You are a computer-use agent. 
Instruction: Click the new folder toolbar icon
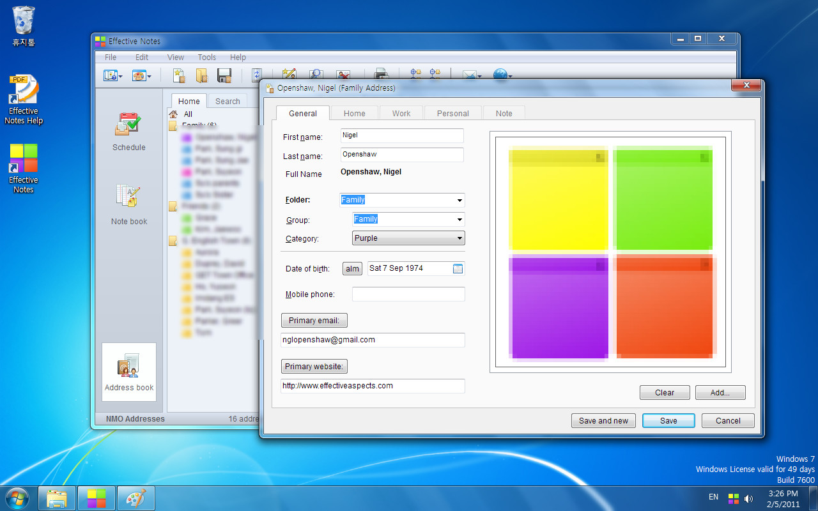[x=202, y=75]
